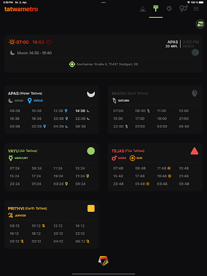Image resolution: width=207 pixels, height=276 pixels.
Task: Tap the location target icon
Action: (x=72, y=64)
